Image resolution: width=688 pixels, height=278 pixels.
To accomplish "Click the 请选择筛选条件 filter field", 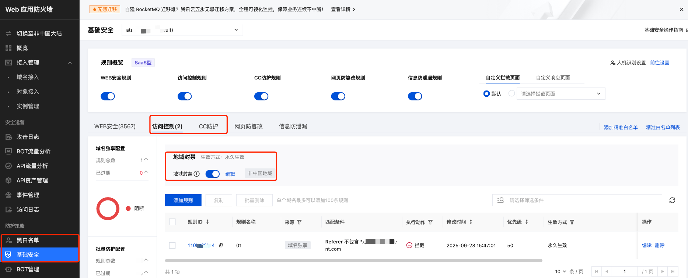I will (577, 200).
